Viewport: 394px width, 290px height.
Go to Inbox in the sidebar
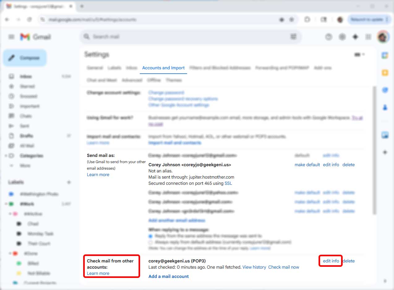click(x=26, y=76)
